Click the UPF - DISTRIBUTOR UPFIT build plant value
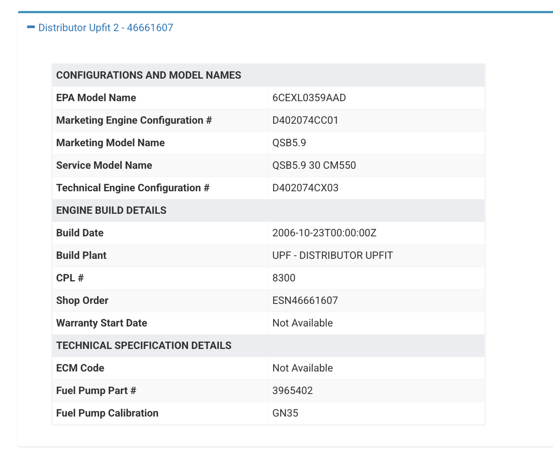This screenshot has height=471, width=553. point(332,256)
